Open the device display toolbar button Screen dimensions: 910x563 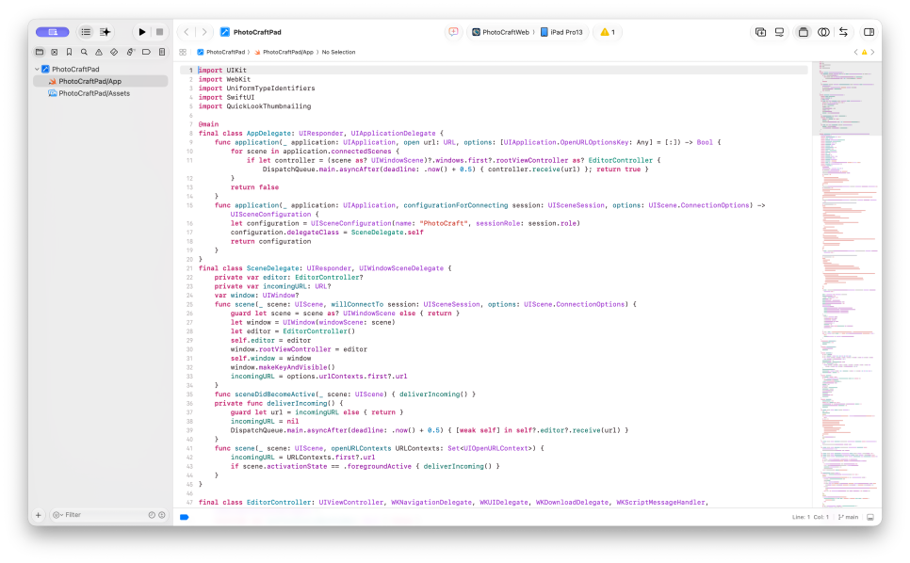[779, 32]
